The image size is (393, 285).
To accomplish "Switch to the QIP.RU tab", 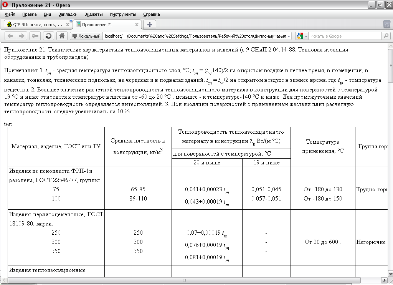I will click(38, 25).
